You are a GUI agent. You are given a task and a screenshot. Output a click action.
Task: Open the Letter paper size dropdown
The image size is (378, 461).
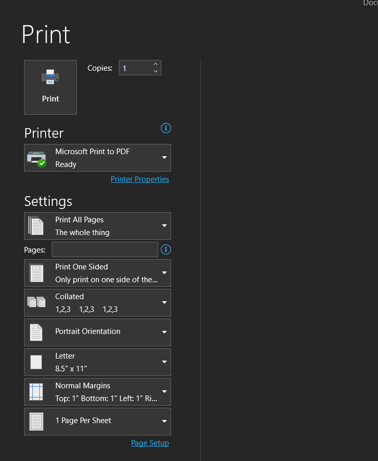pyautogui.click(x=164, y=362)
